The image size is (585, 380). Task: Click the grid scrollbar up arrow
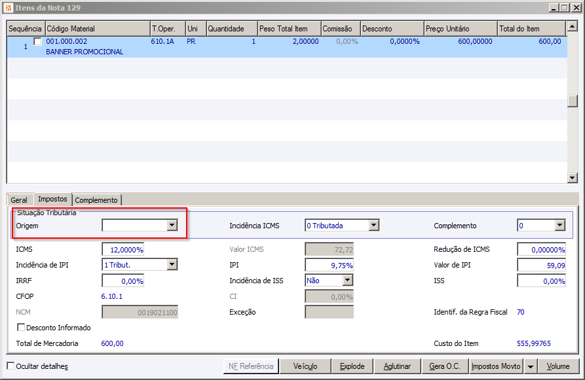pyautogui.click(x=573, y=26)
